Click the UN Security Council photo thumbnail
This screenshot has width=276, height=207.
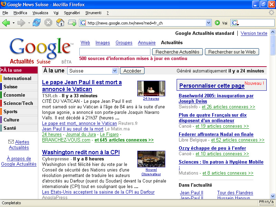click(x=151, y=159)
